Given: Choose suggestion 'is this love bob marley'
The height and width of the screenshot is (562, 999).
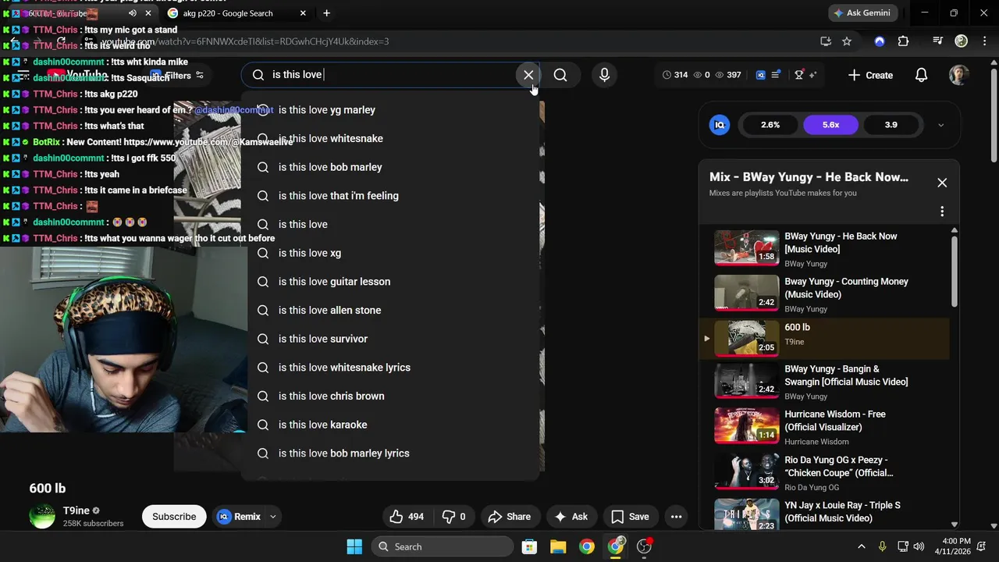Looking at the screenshot, I should click(x=390, y=167).
